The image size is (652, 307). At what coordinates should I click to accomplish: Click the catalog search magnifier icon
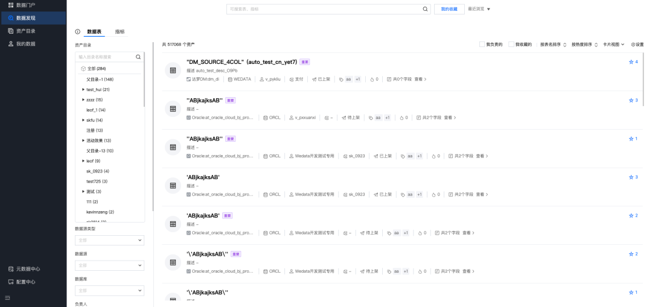point(138,57)
